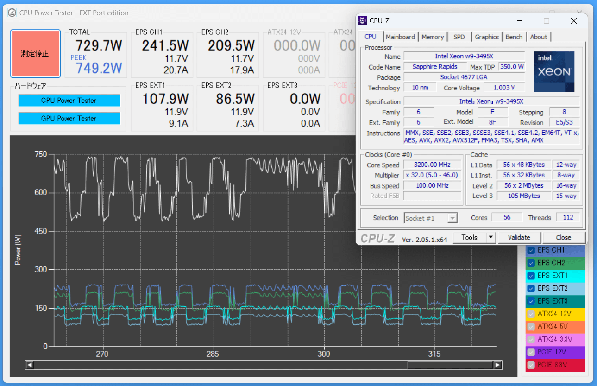Click the EPS EXT2 86.5W reading

point(235,99)
